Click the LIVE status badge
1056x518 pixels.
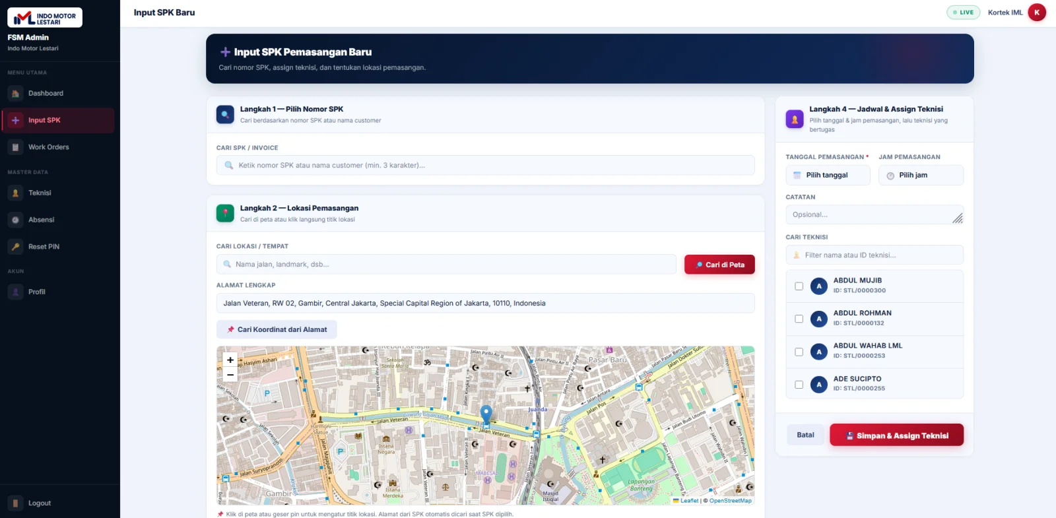pyautogui.click(x=964, y=13)
